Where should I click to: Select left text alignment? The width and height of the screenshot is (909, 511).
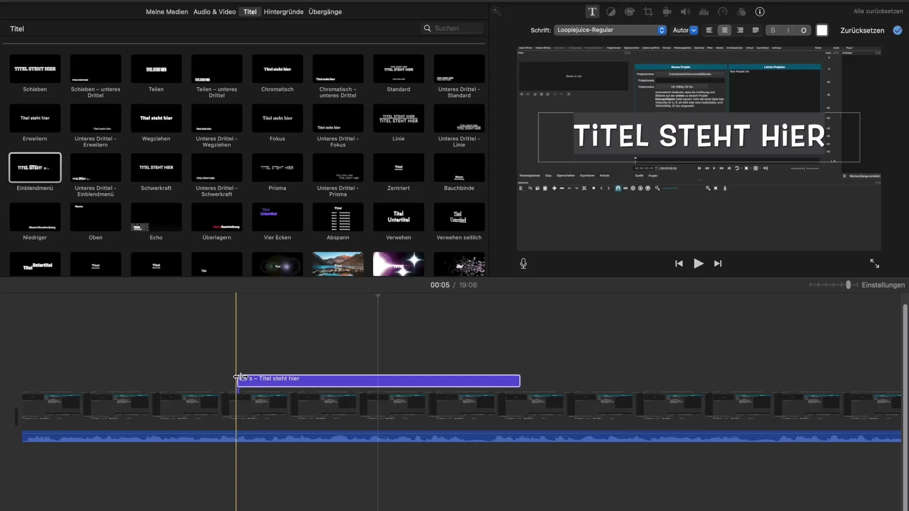(709, 30)
